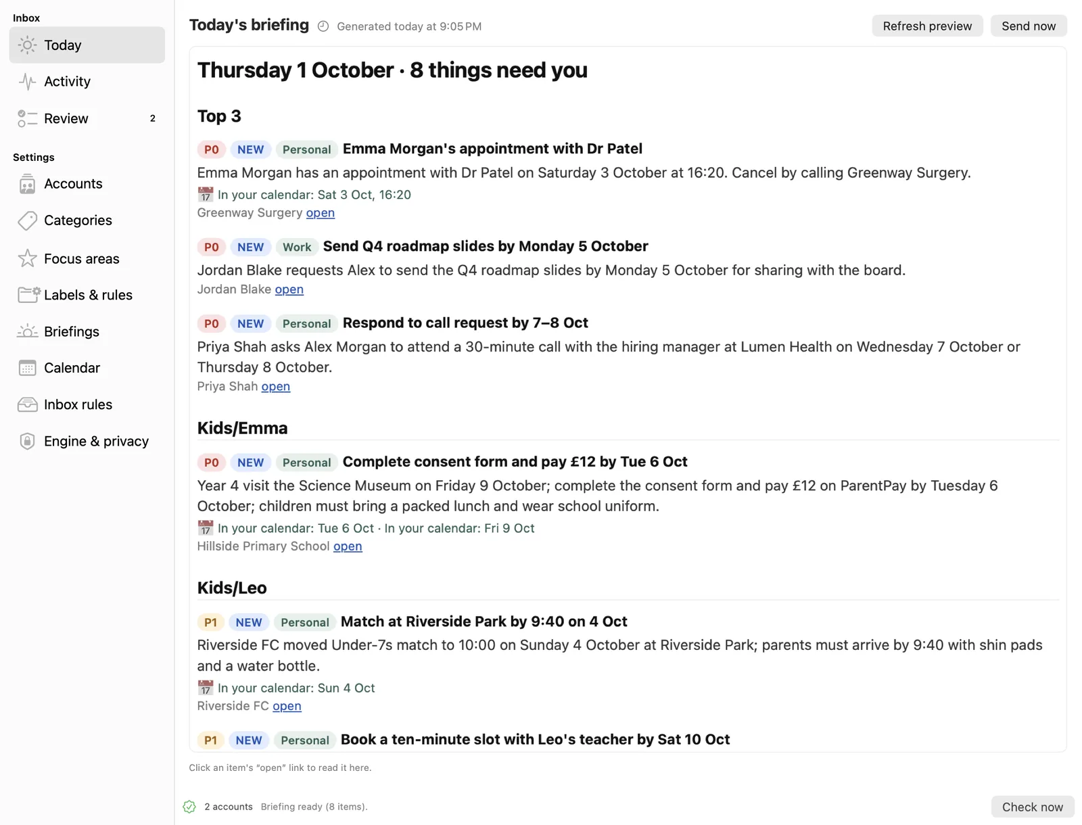Image resolution: width=1082 pixels, height=825 pixels.
Task: Click the green accounts status checkmark
Action: 189,807
